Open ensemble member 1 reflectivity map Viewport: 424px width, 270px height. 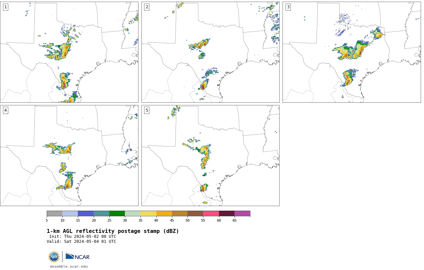coord(69,52)
